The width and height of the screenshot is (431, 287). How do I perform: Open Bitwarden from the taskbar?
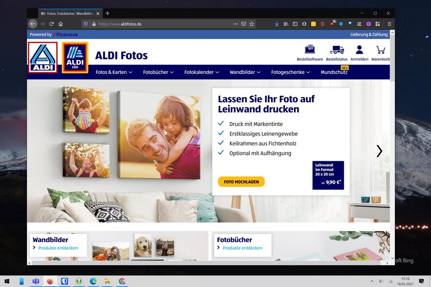(65, 281)
